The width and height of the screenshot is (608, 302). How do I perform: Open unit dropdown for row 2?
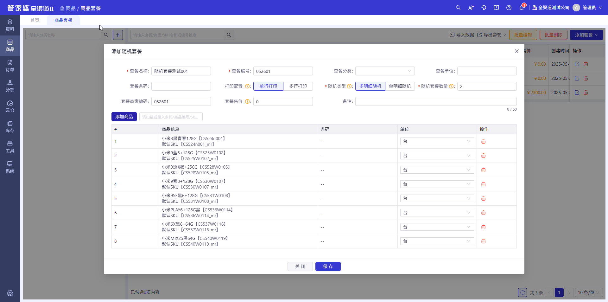(x=437, y=156)
